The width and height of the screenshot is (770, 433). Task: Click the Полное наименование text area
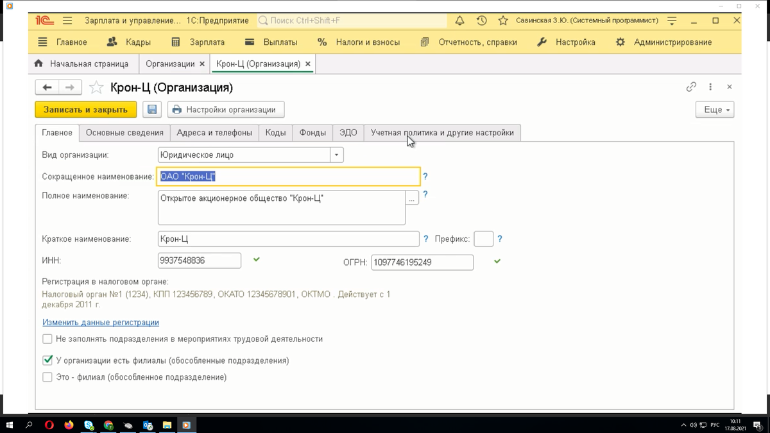(x=282, y=207)
